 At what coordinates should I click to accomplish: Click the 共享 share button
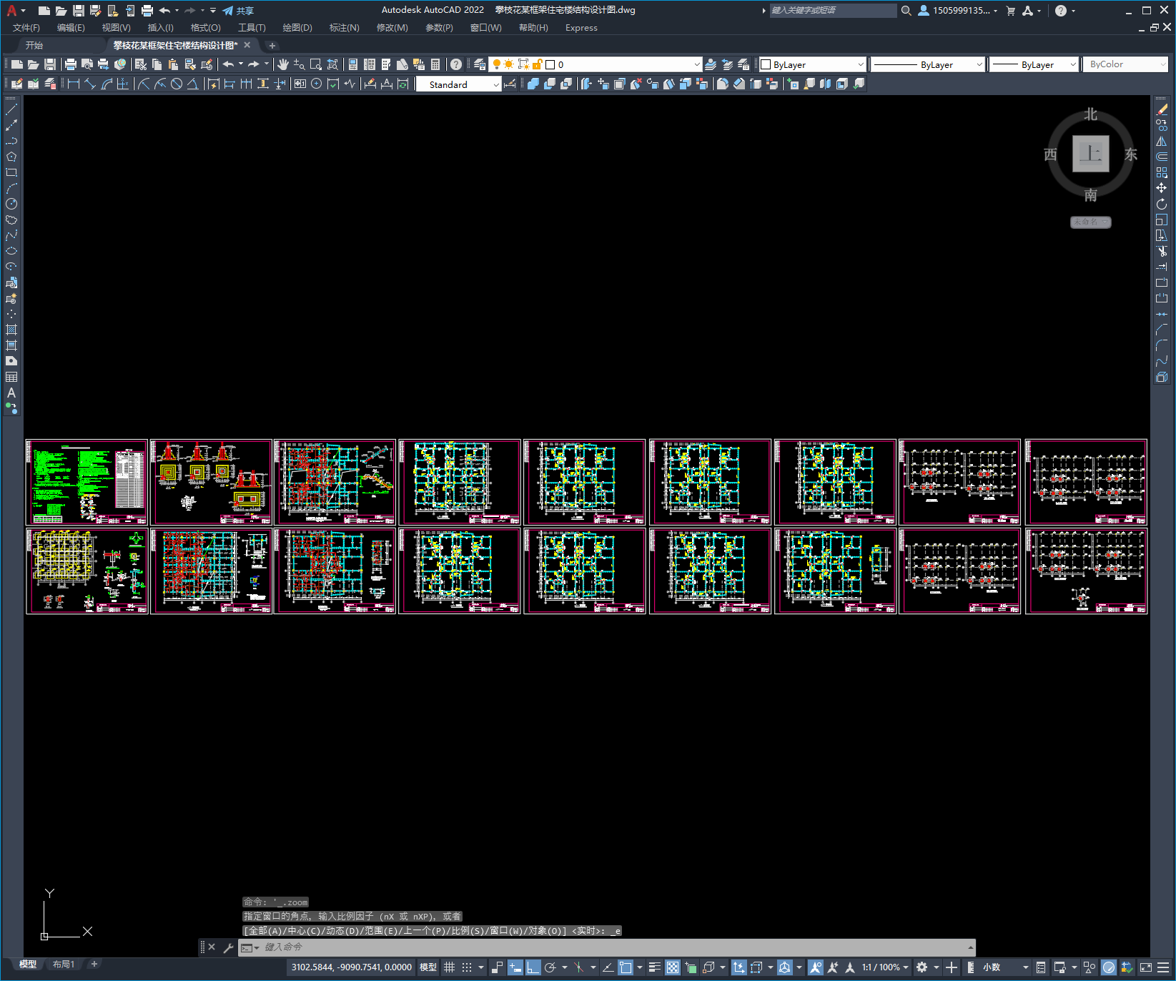point(238,11)
